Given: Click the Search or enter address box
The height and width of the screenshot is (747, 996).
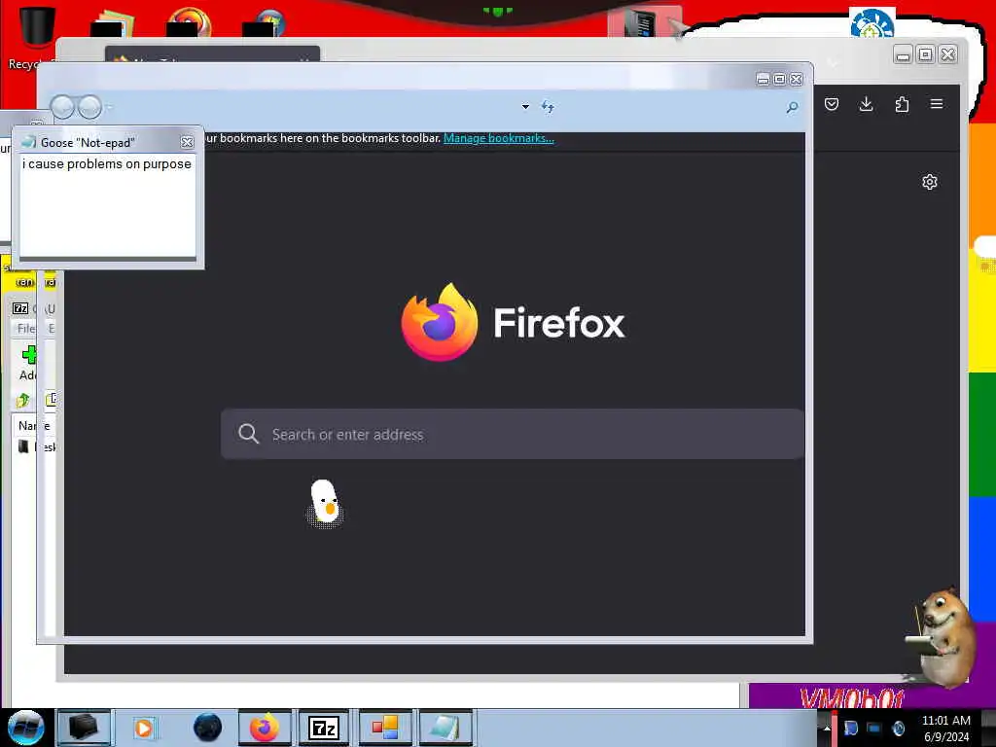Looking at the screenshot, I should [512, 434].
